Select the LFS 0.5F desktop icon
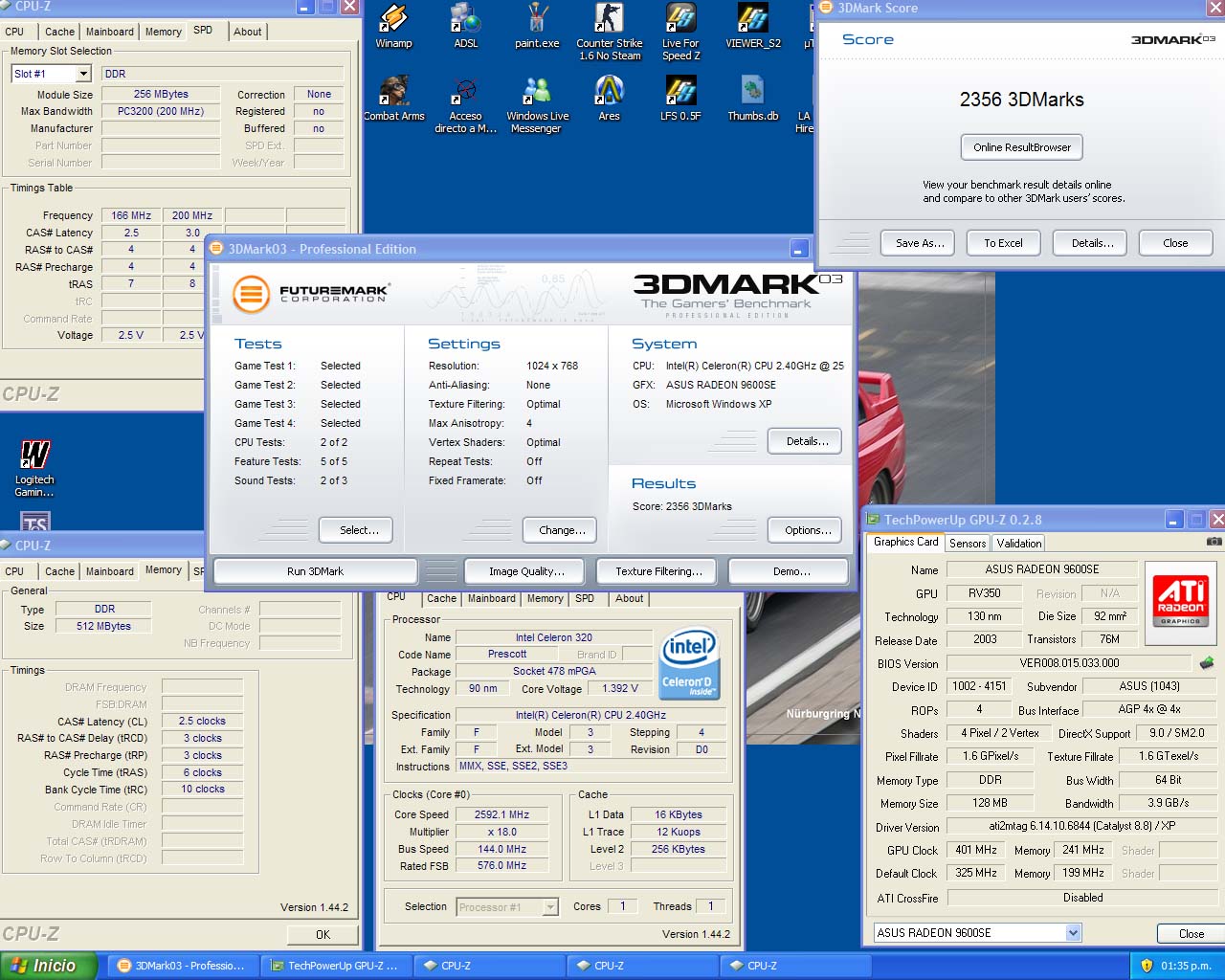1225x980 pixels. coord(680,99)
